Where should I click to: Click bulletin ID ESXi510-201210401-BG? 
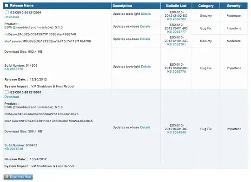[176, 127]
